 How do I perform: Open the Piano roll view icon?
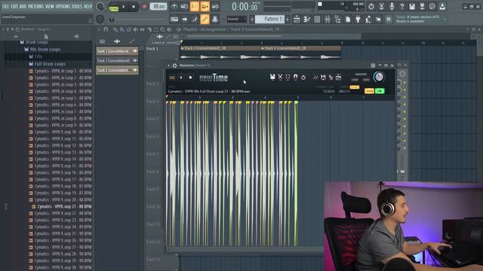pyautogui.click(x=307, y=20)
